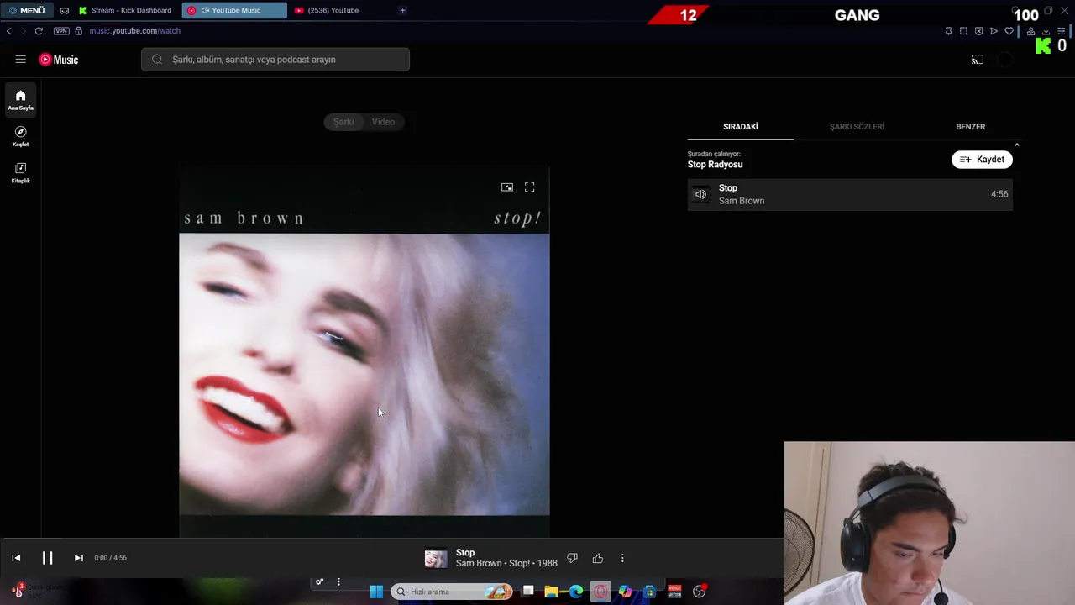This screenshot has height=605, width=1075.
Task: Select the BENZER tab
Action: [970, 127]
